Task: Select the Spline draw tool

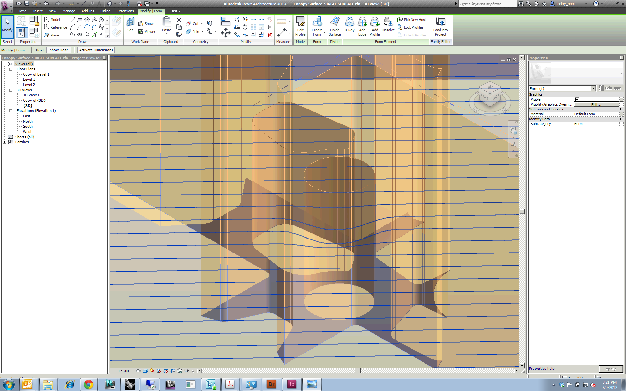Action: click(x=73, y=34)
